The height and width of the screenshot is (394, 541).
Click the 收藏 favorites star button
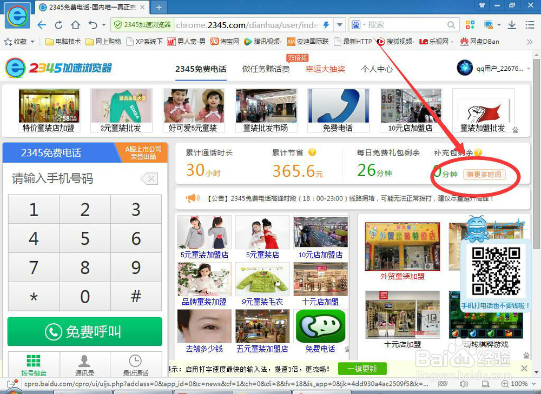click(15, 42)
